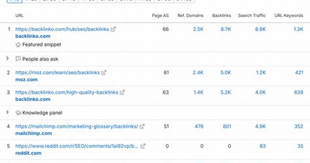Open 801 backlinks for mailchimp
The image size is (310, 163).
point(227,126)
